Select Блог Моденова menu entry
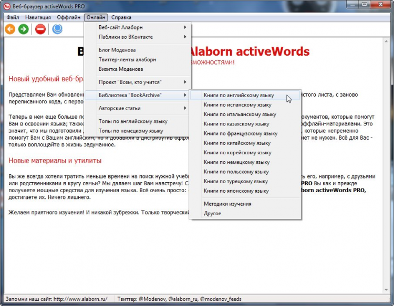Image resolution: width=394 pixels, height=306 pixels. (x=138, y=50)
